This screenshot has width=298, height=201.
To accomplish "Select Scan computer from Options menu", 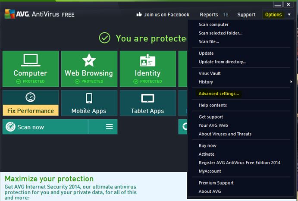I will [x=213, y=25].
